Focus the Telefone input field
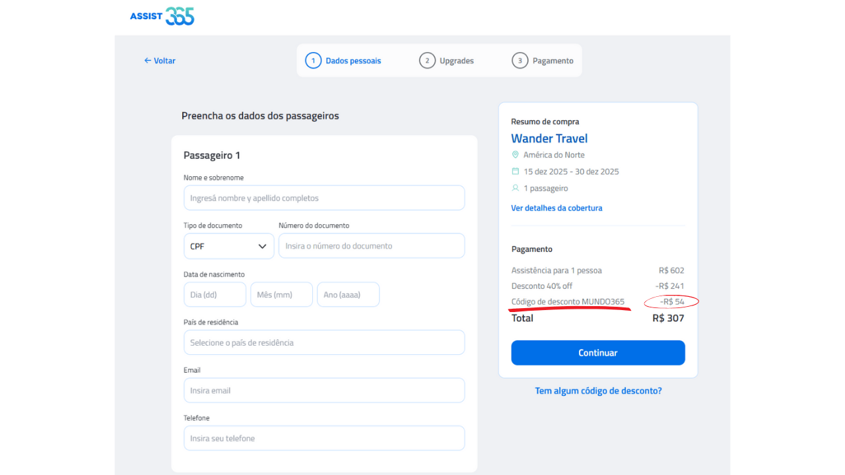Screen dimensions: 845x475 click(324, 438)
